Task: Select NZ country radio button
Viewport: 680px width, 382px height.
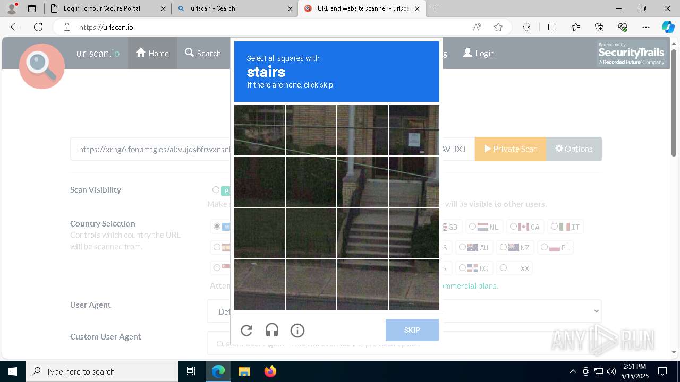Action: (503, 247)
